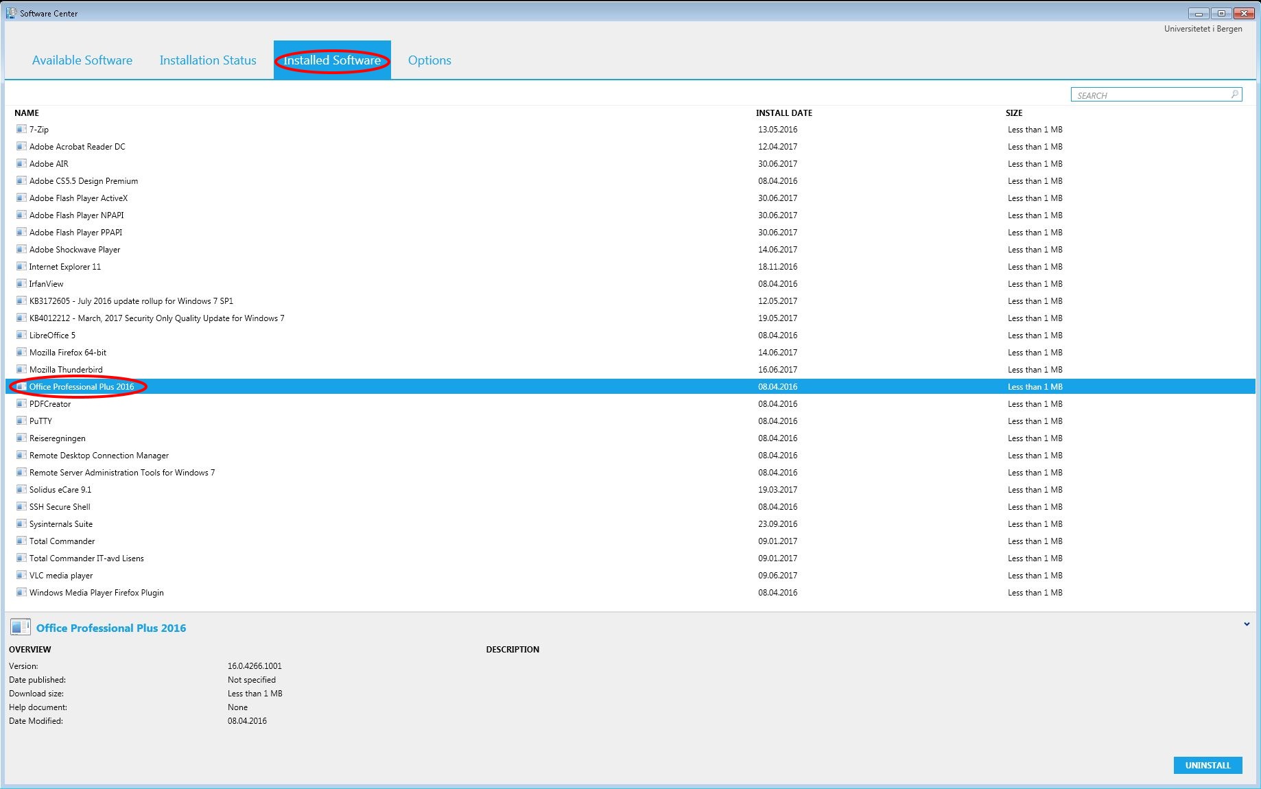Sort by the SIZE column header
The width and height of the screenshot is (1261, 789).
click(1013, 113)
